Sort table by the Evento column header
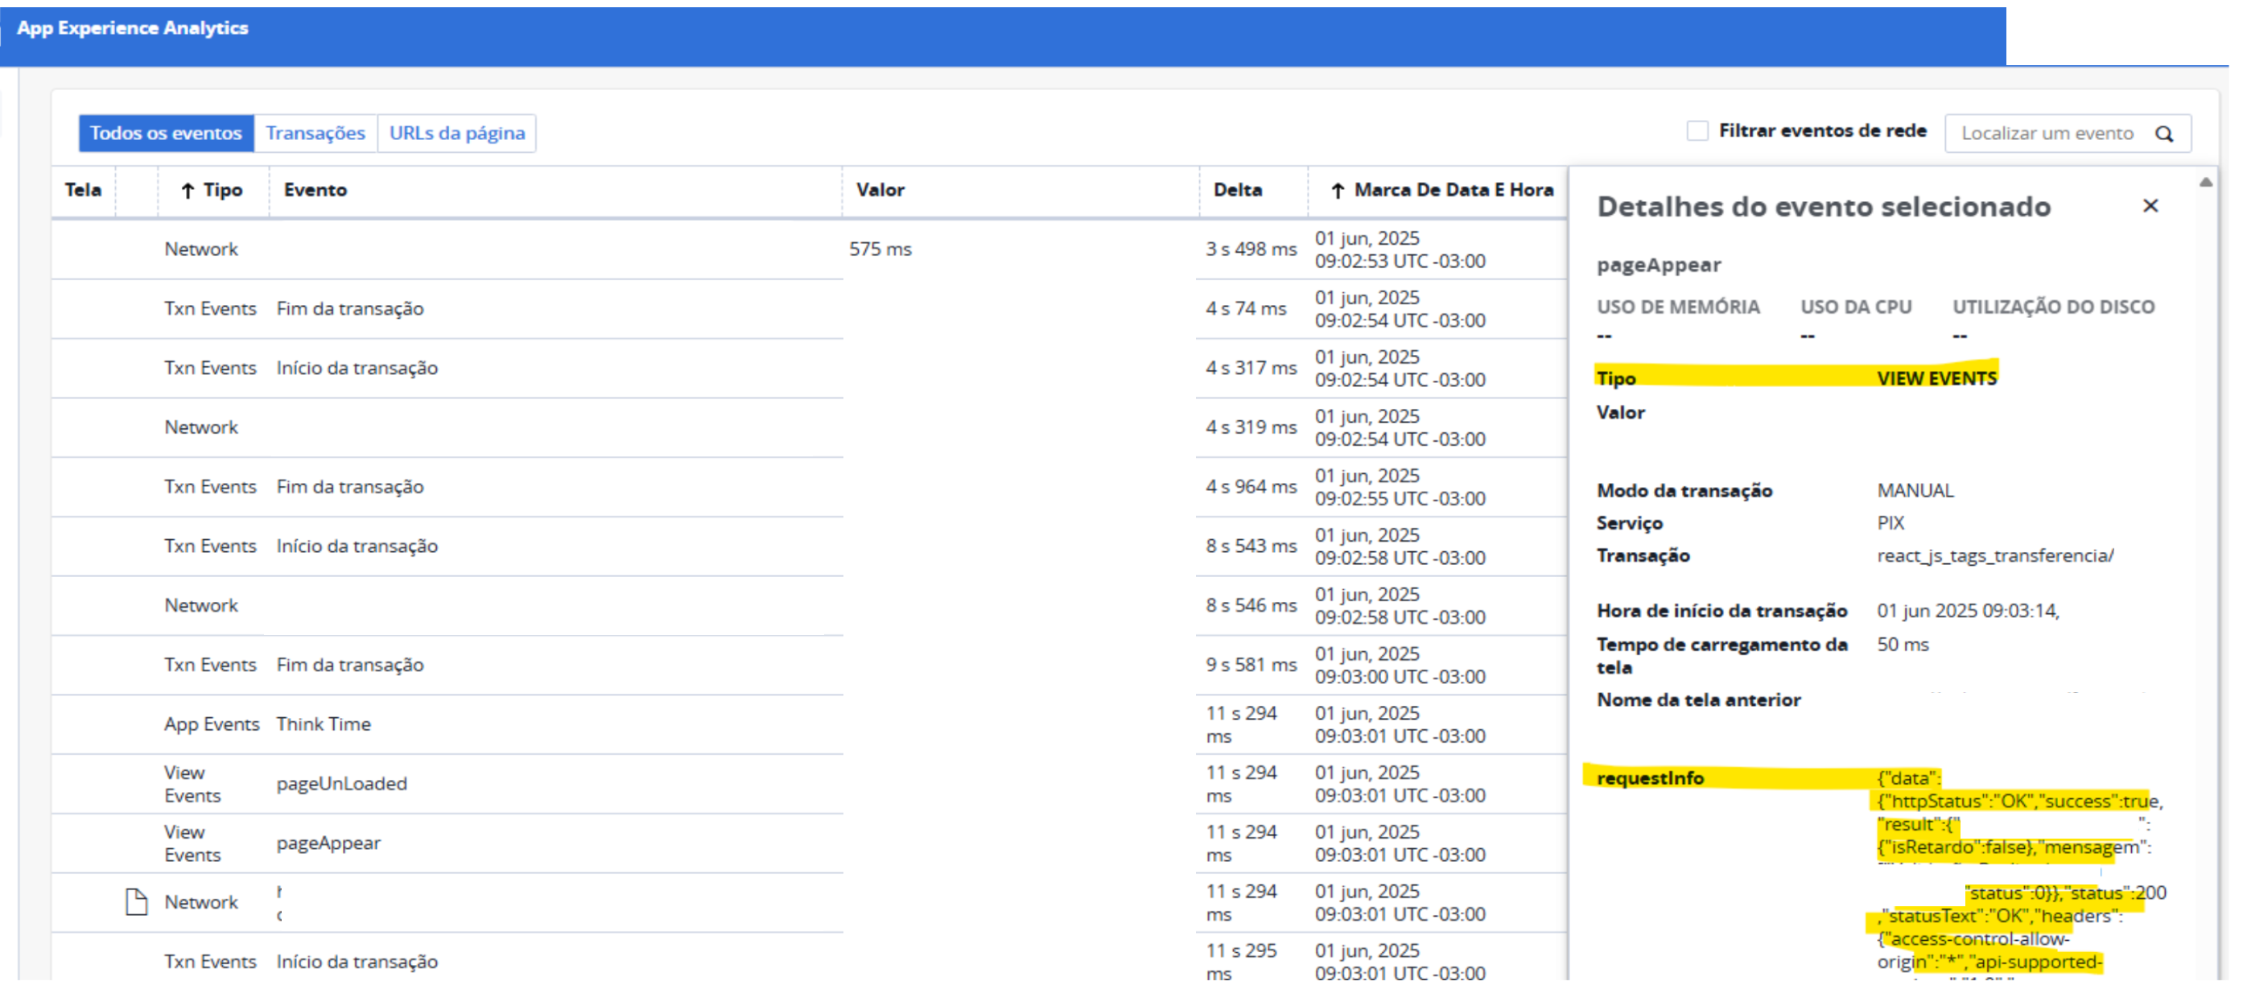This screenshot has height=1002, width=2243. point(315,191)
